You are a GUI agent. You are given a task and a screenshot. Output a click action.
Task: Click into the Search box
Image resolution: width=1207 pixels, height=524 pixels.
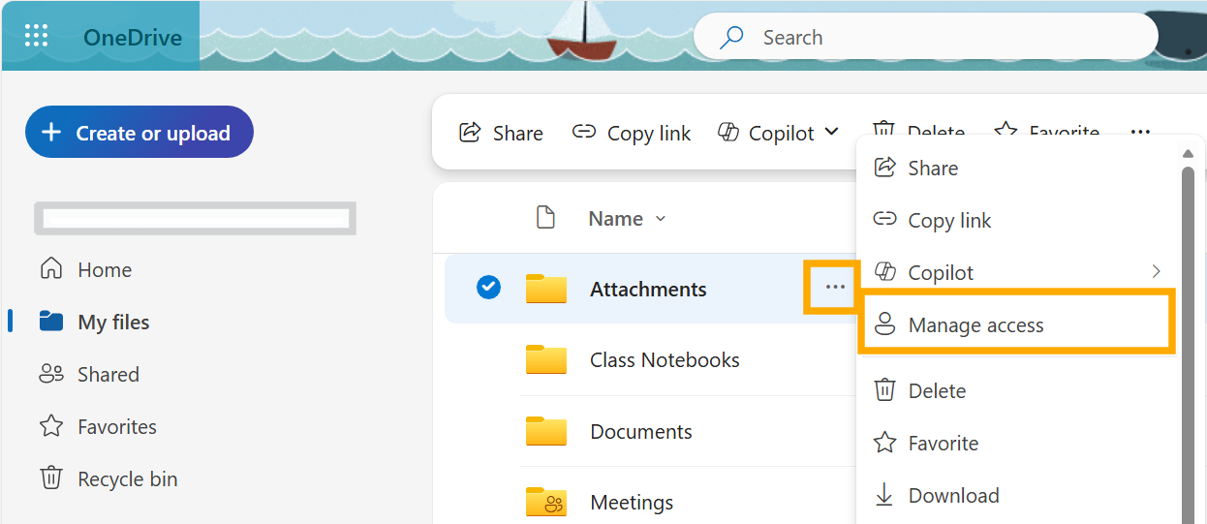point(925,38)
